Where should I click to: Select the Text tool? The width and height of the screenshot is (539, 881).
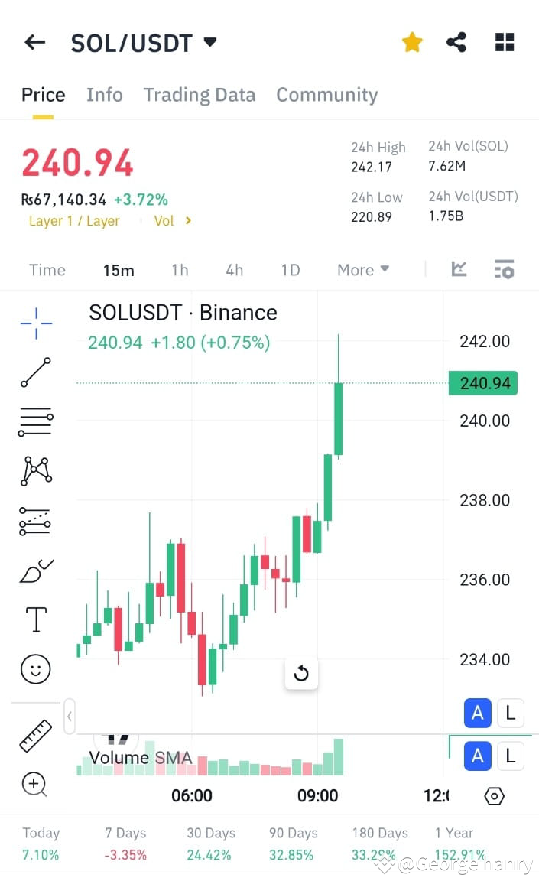point(37,619)
